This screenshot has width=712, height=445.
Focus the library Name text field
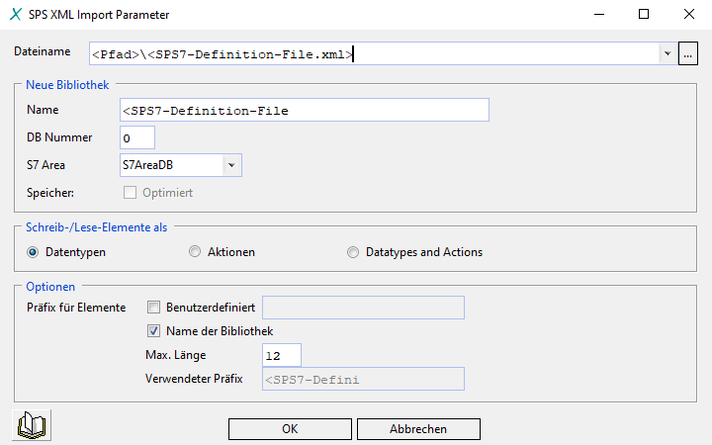click(304, 110)
